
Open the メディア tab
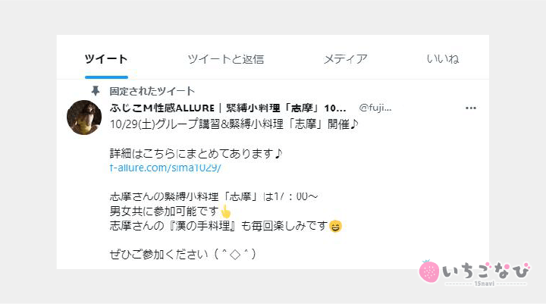346,59
